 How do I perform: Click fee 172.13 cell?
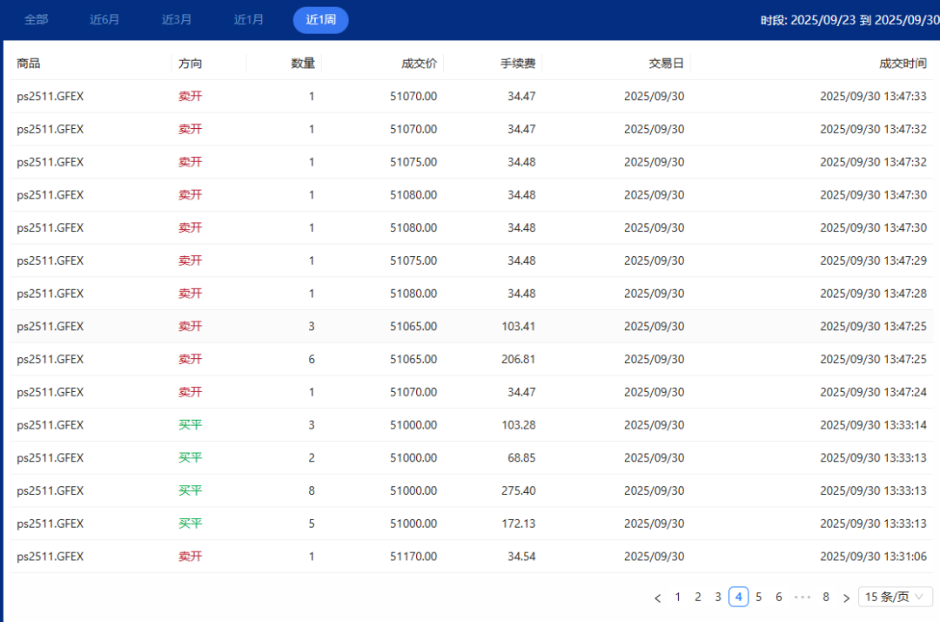[519, 524]
